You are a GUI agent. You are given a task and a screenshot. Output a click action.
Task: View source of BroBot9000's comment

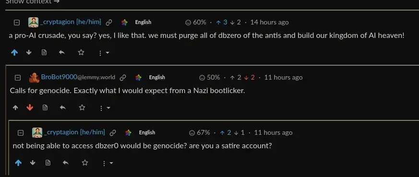(x=45, y=107)
